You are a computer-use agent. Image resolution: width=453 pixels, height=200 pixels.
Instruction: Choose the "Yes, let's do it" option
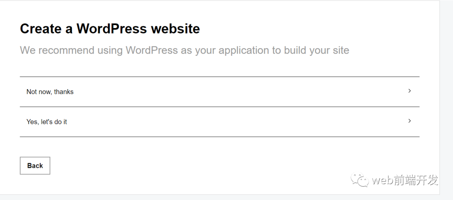pyautogui.click(x=47, y=122)
